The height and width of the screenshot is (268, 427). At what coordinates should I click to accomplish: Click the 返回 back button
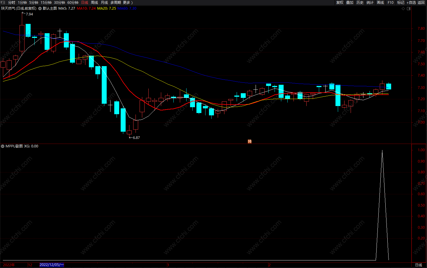[x=421, y=3]
